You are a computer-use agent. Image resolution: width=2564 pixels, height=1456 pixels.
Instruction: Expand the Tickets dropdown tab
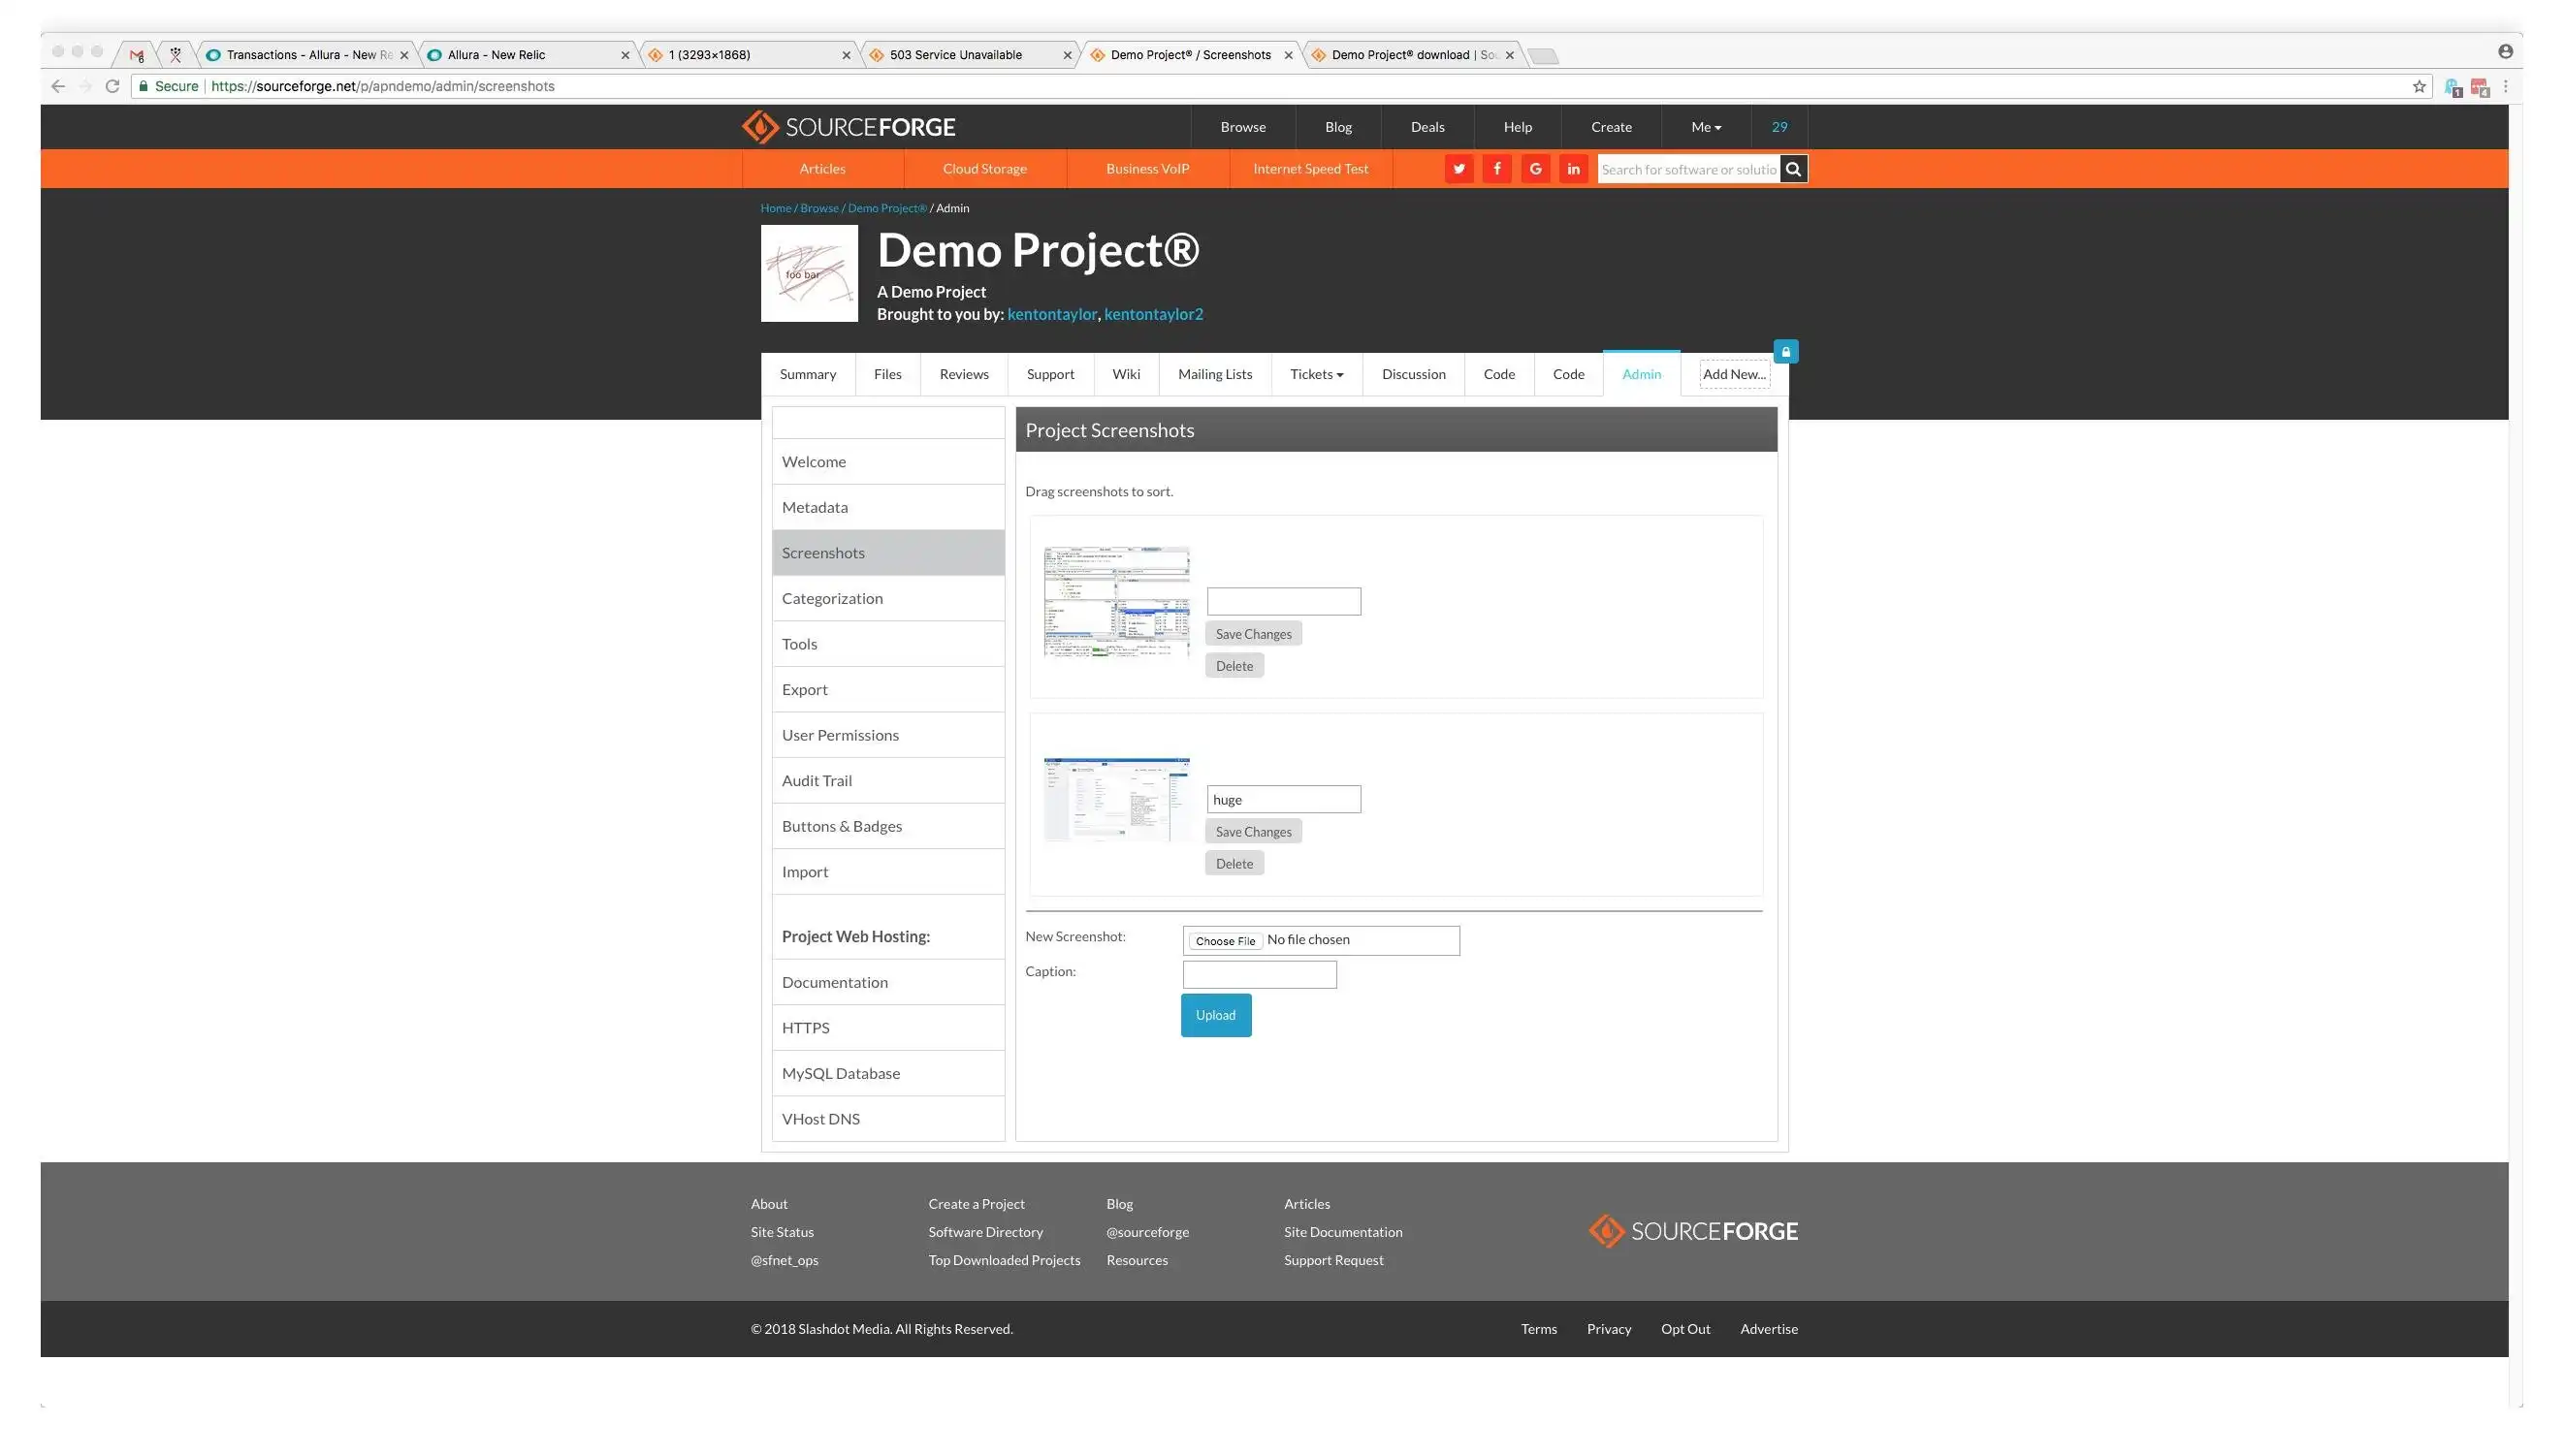(x=1316, y=373)
